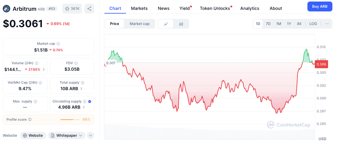This screenshot has width=337, height=142.
Task: Enable LOG scale on chart
Action: tap(313, 24)
